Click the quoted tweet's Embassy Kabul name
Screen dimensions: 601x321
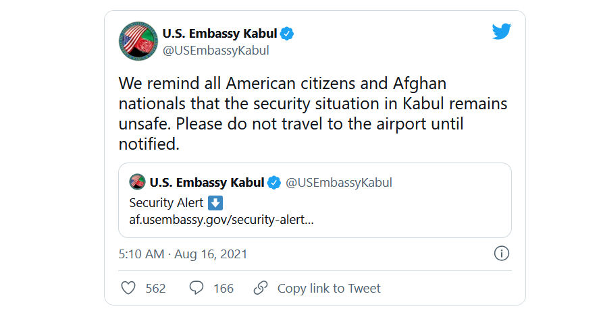[207, 183]
